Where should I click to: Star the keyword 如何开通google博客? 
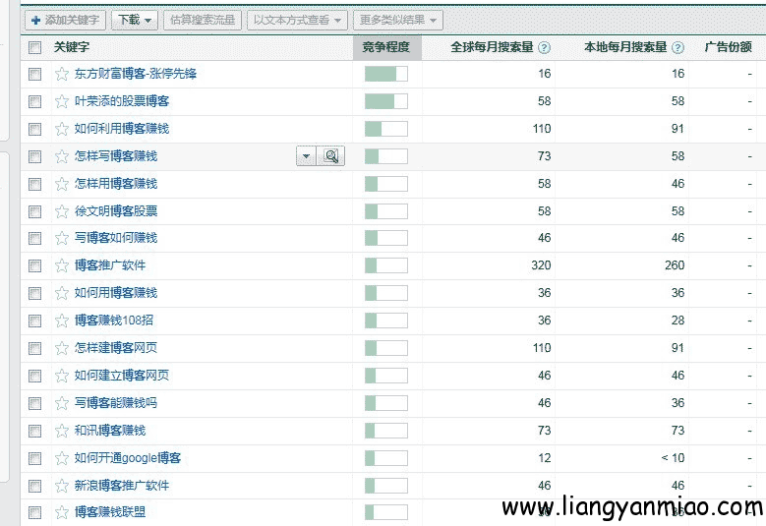(x=62, y=458)
